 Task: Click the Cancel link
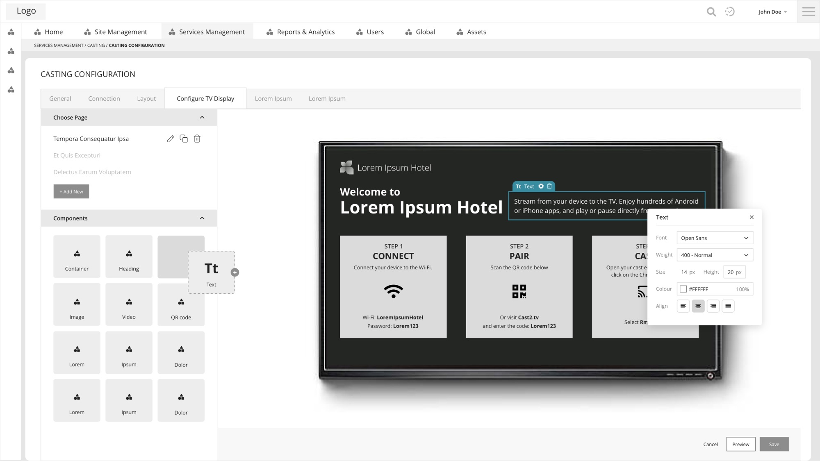[711, 445]
